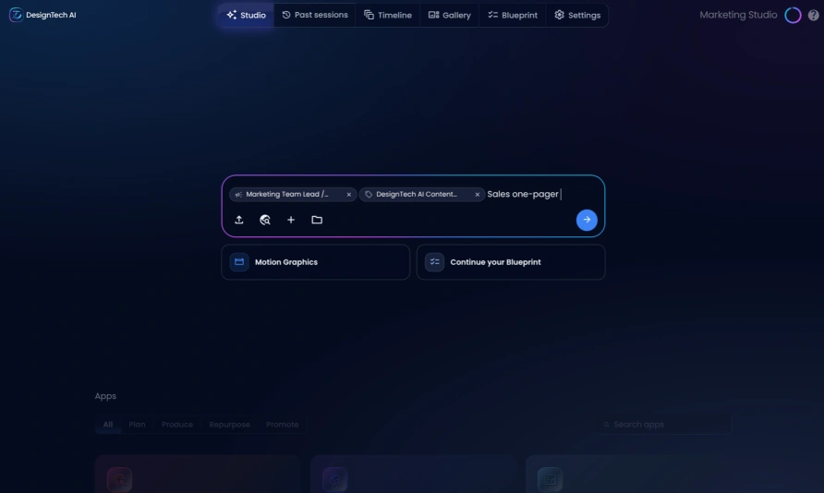Remove the Marketing Team Lead chip
Image resolution: width=824 pixels, height=493 pixels.
348,194
